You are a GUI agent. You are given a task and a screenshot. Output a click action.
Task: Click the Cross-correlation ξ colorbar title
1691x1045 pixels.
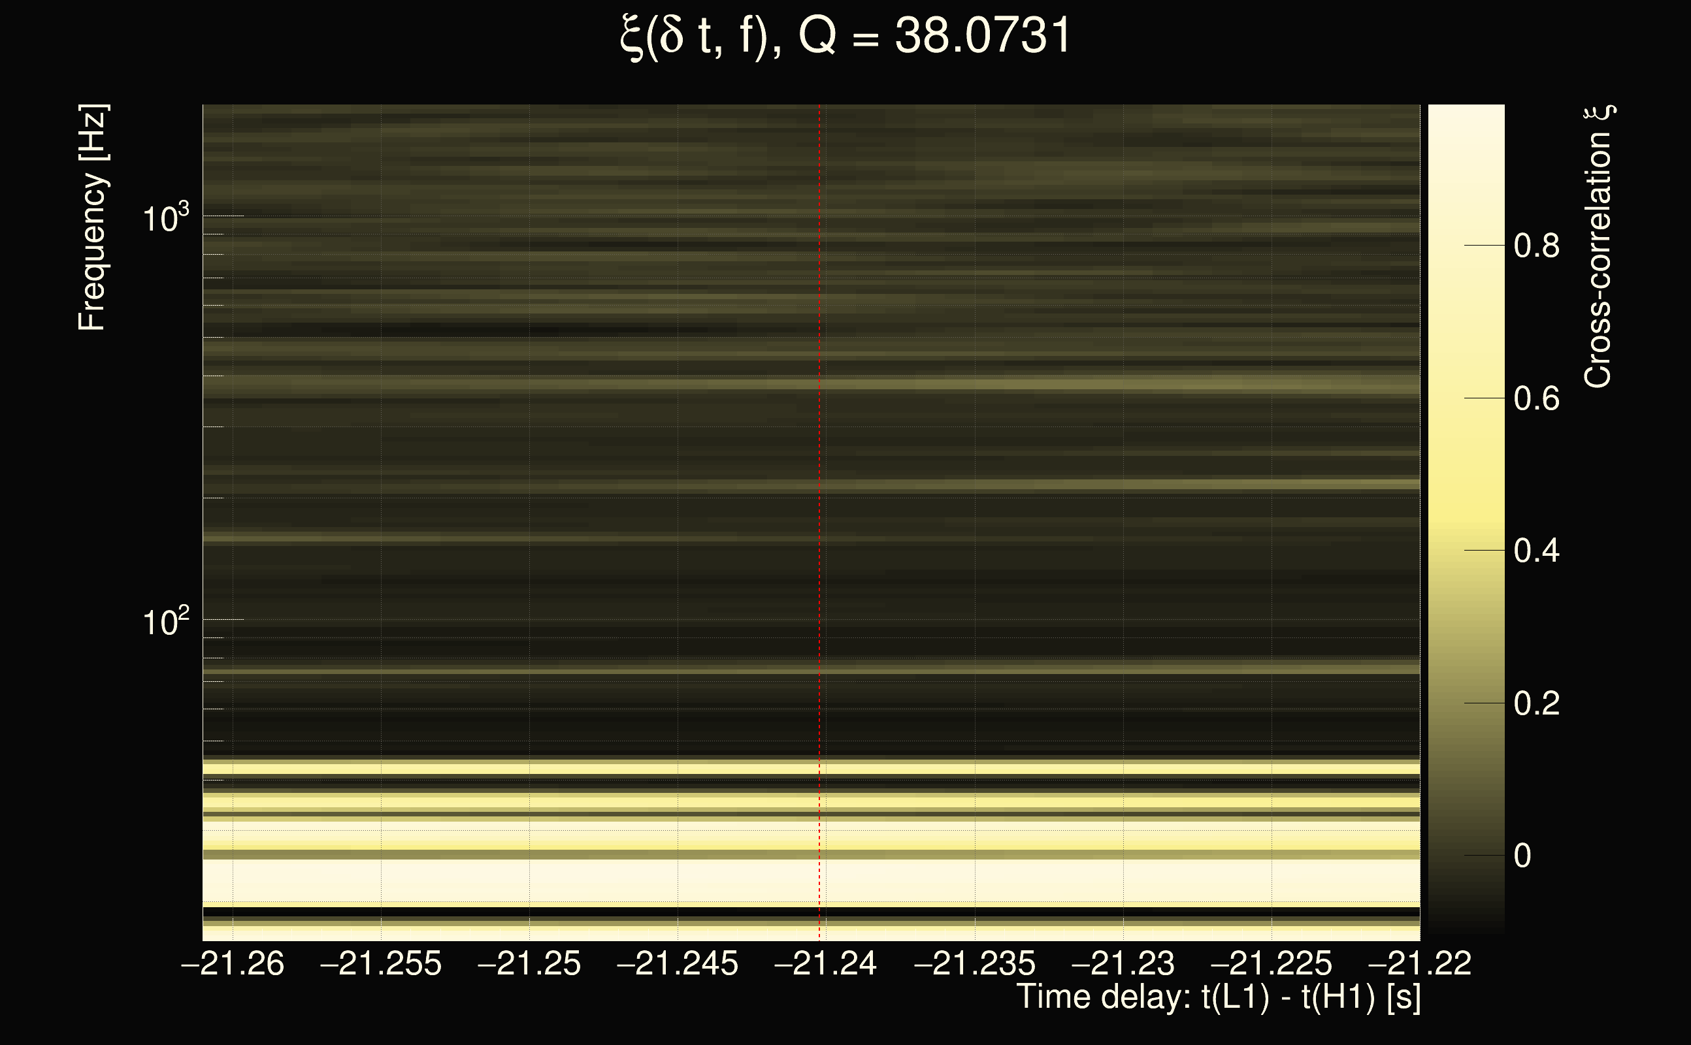coord(1598,247)
